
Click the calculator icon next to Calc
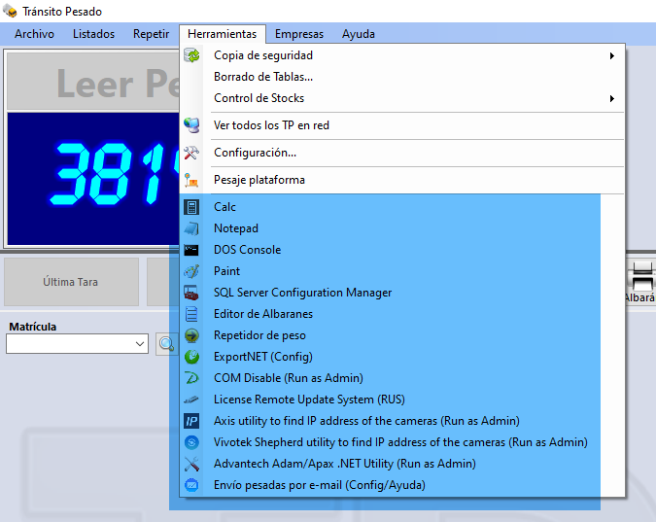click(191, 207)
